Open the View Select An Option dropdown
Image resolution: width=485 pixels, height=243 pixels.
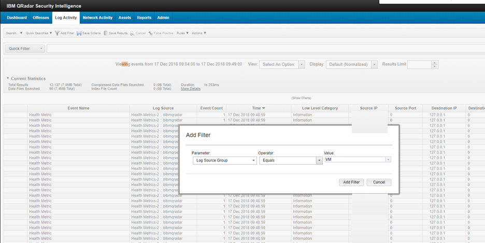[x=282, y=64]
